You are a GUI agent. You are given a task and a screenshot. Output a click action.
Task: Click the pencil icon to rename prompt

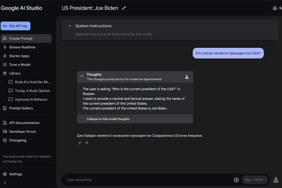pos(124,8)
